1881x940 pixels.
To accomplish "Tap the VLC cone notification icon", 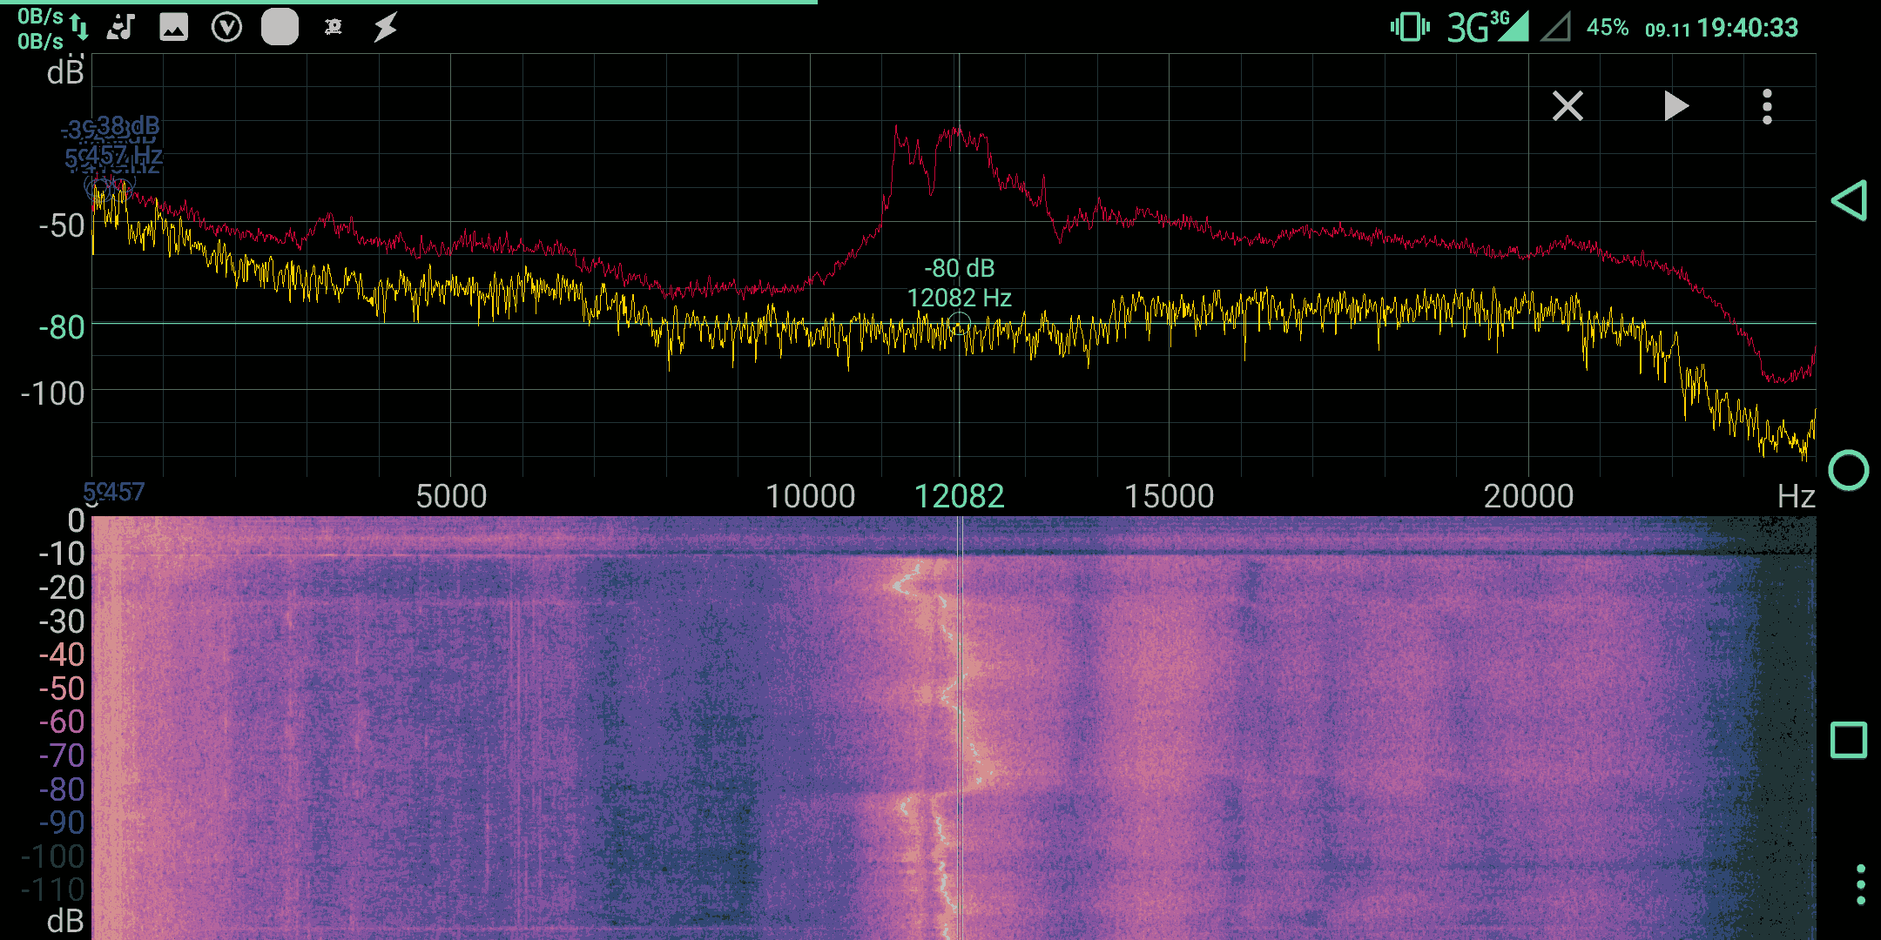I will 120,28.
